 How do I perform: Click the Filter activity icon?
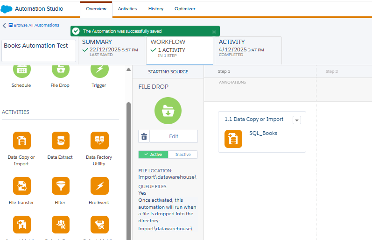point(60,186)
